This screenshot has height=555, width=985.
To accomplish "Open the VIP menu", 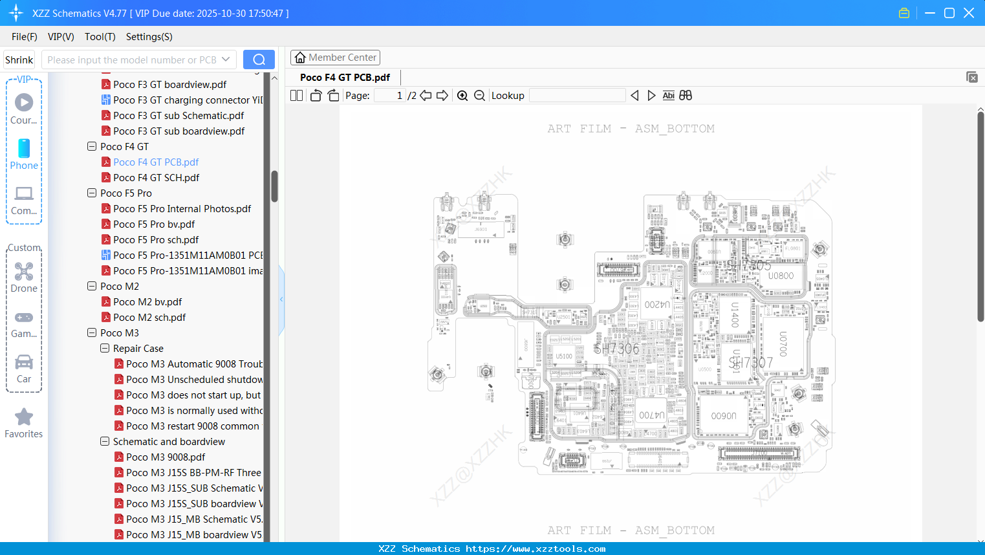I will click(61, 37).
